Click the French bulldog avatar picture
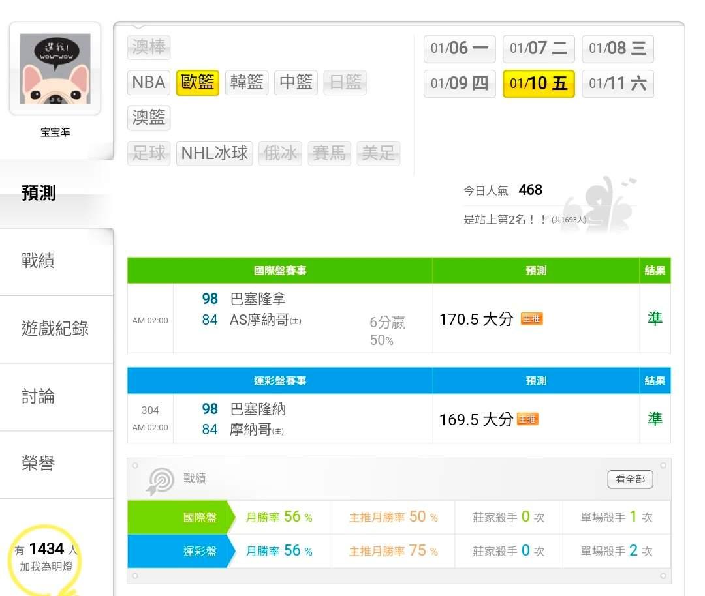Image resolution: width=705 pixels, height=596 pixels. [55, 68]
